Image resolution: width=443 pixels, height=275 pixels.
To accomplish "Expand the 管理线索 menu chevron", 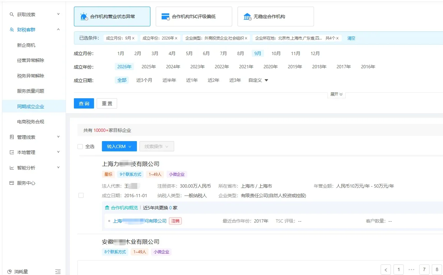I will pyautogui.click(x=58, y=137).
